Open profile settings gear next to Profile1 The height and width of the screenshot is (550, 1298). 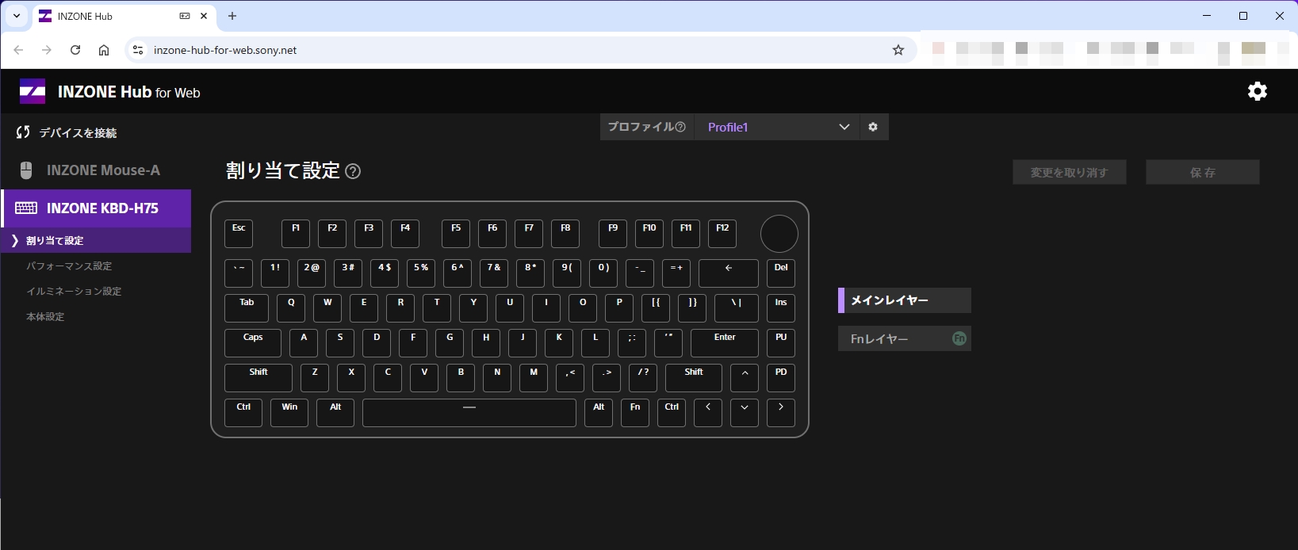pyautogui.click(x=873, y=127)
